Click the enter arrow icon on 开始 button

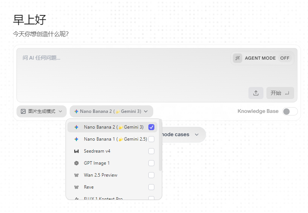tap(287, 93)
